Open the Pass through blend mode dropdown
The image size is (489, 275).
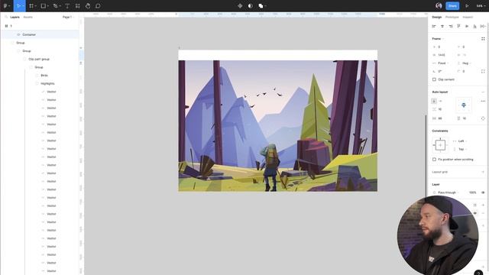pyautogui.click(x=446, y=192)
